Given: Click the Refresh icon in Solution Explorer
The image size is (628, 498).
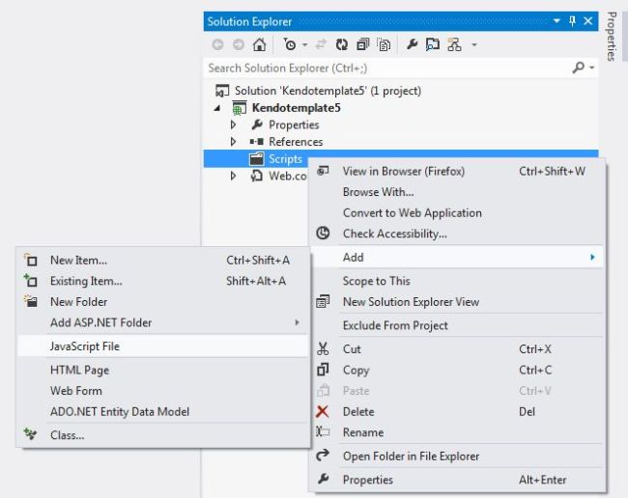Looking at the screenshot, I should tap(342, 44).
